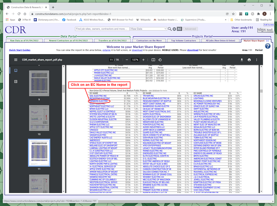The image size is (277, 206).
Task: Switch to Top Volume Contractors tab
Action: coord(184,41)
